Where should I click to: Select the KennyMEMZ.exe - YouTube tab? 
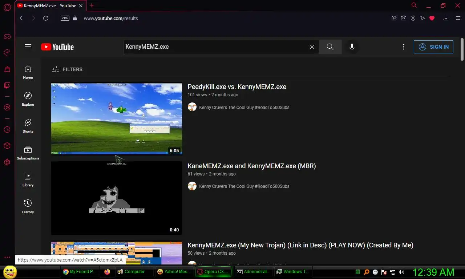(x=50, y=5)
